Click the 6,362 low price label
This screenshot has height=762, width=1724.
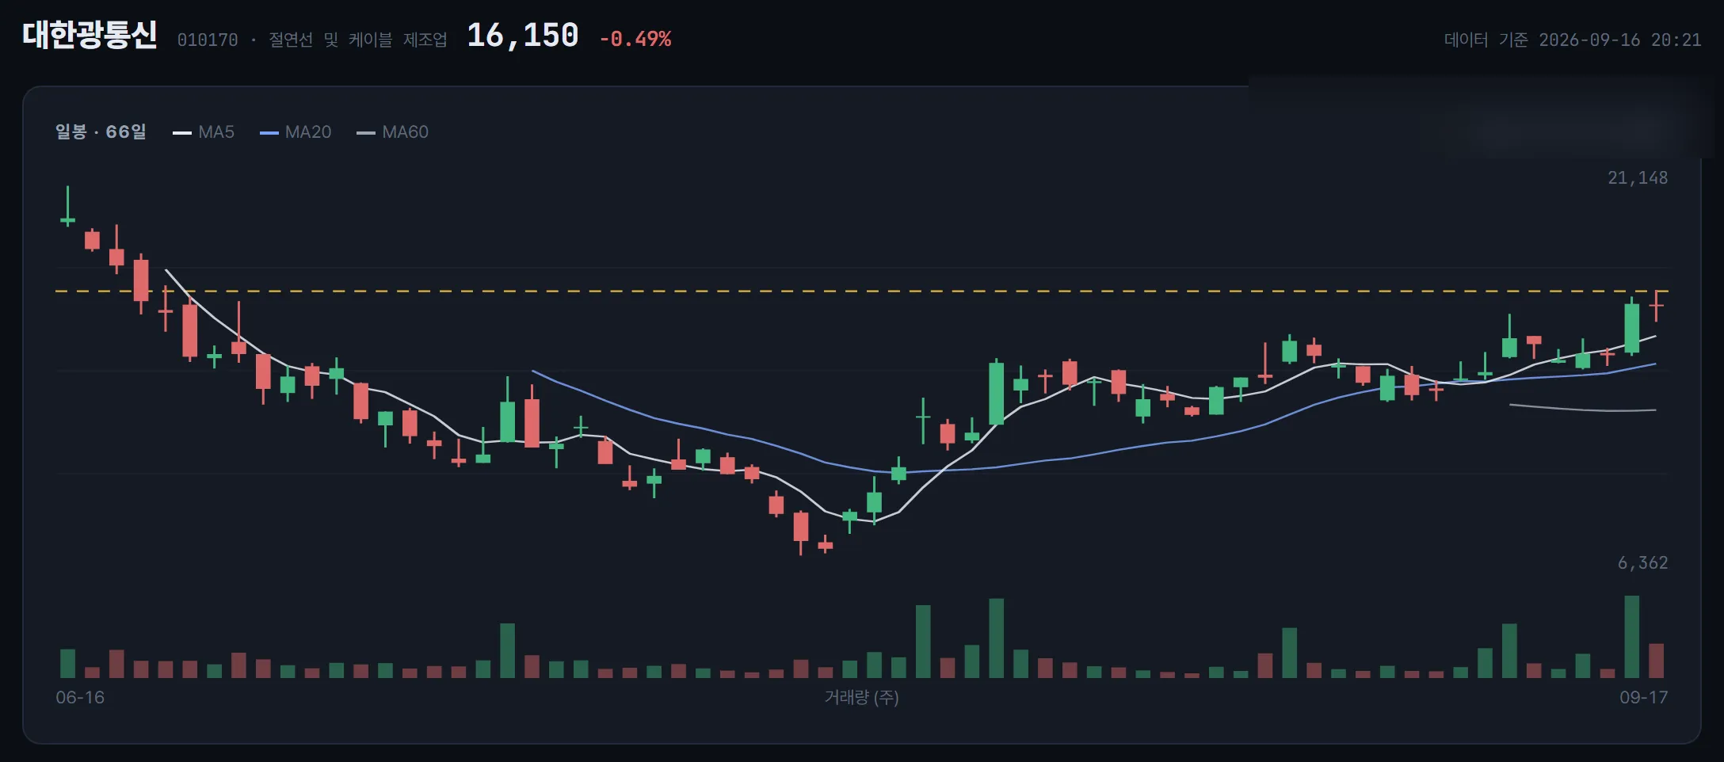pyautogui.click(x=1642, y=563)
